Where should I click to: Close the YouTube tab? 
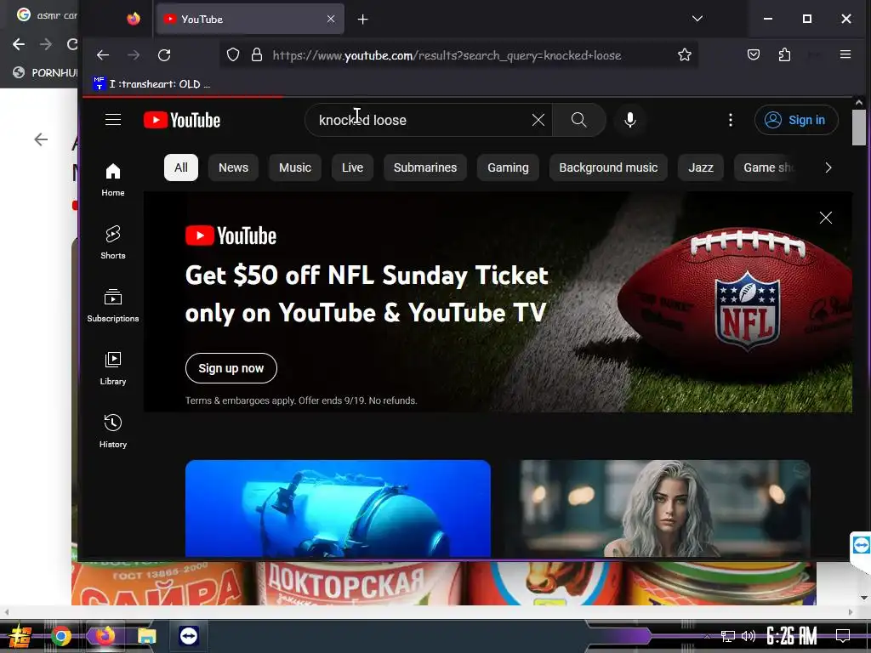point(331,19)
